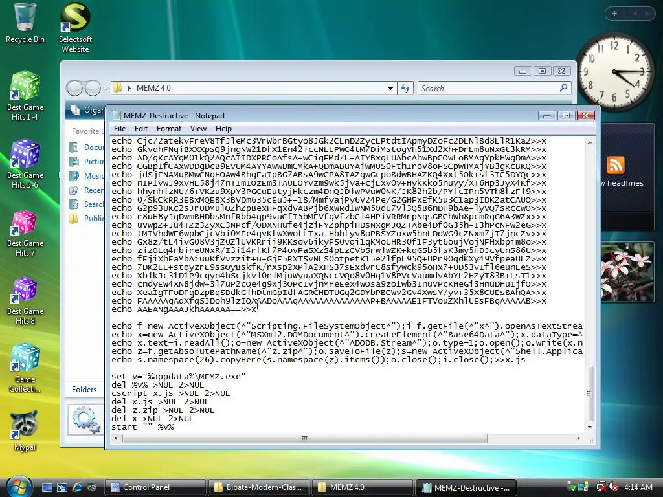This screenshot has height=497, width=663.
Task: Open Public favorite link in Explorer
Action: [x=87, y=218]
